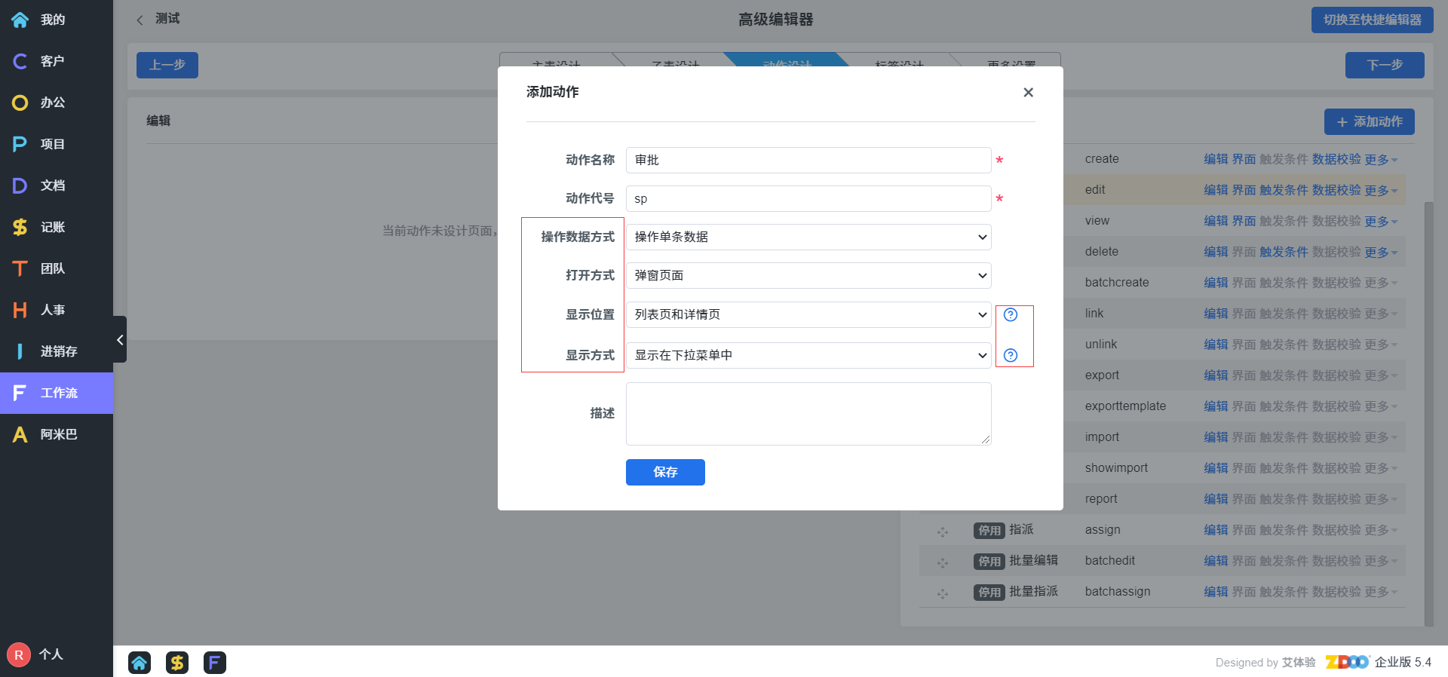Click into the 描述 text area

(x=808, y=413)
